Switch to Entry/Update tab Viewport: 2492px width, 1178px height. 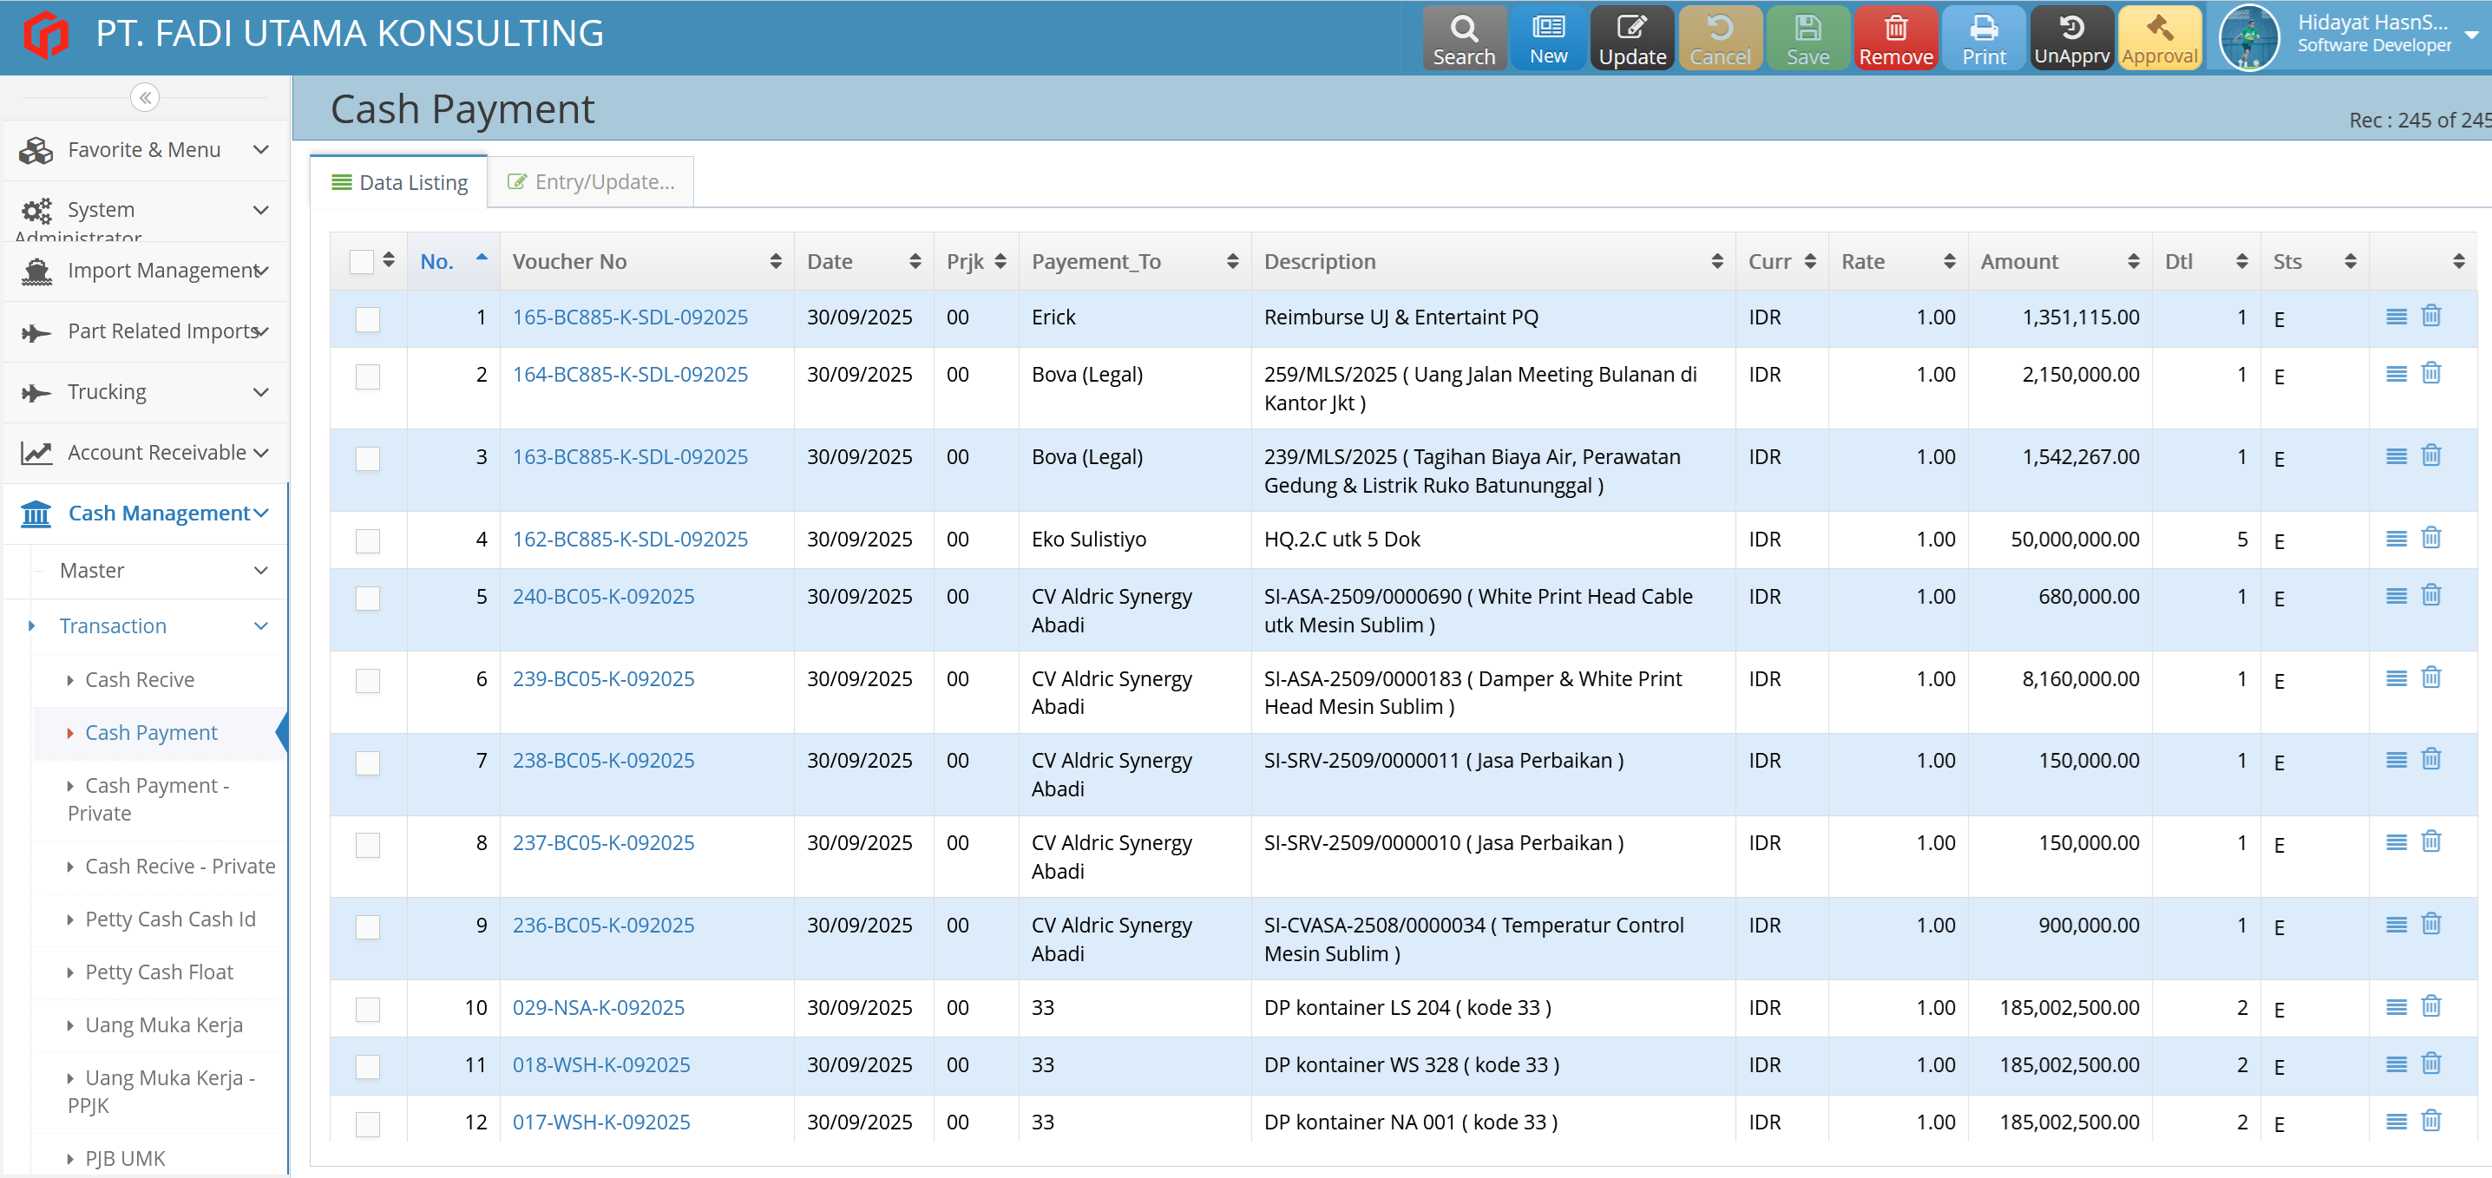(x=591, y=182)
